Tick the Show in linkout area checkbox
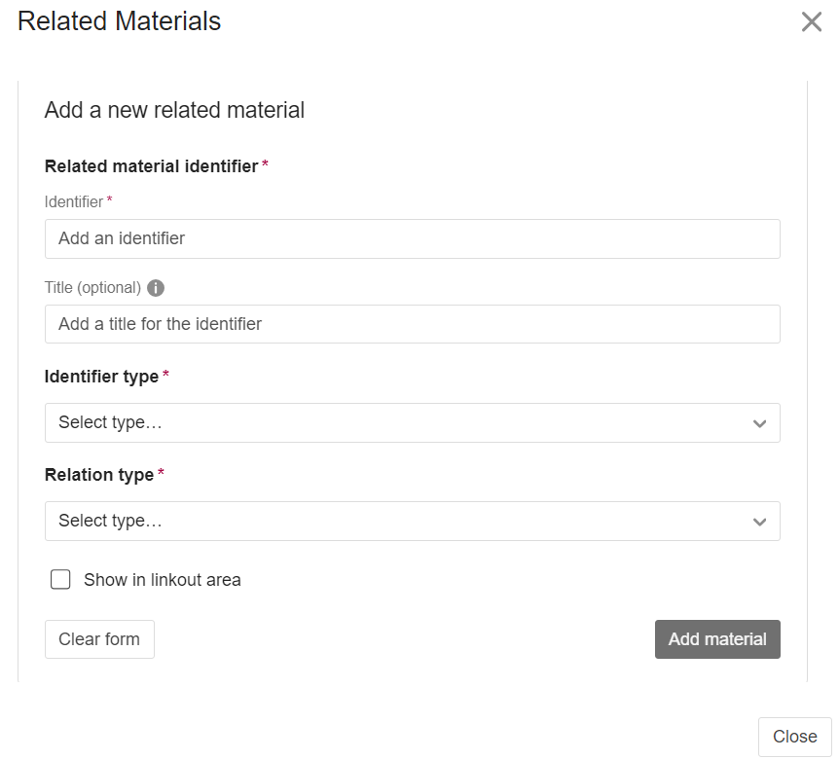Screen dimensions: 839x760 (x=60, y=580)
